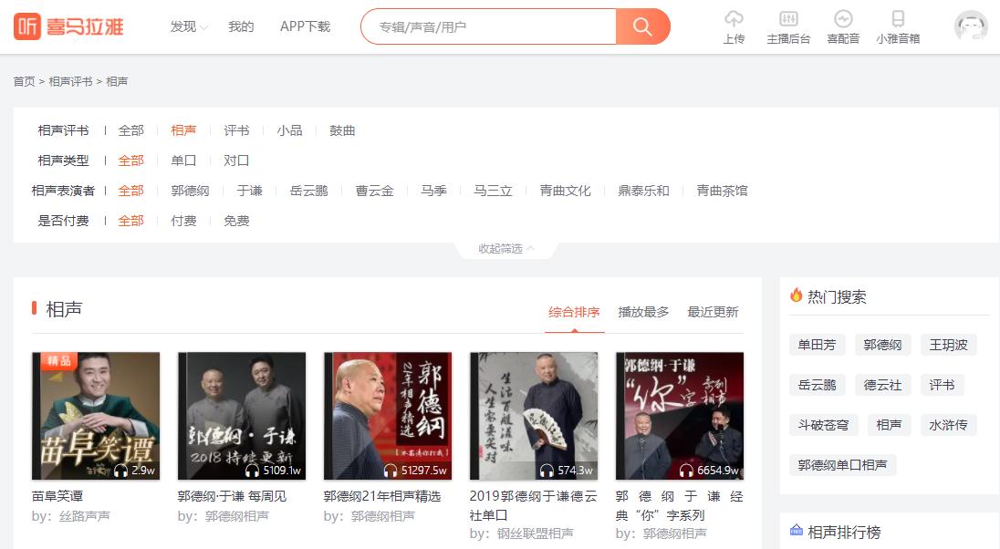Expand the 发现 dropdown menu
The height and width of the screenshot is (549, 1000).
189,26
